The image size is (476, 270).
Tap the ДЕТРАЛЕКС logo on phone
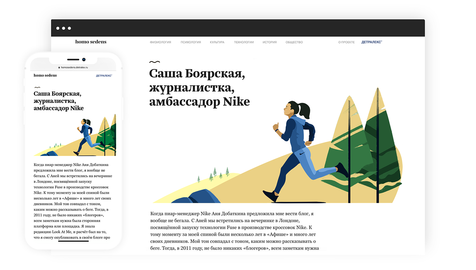[104, 76]
